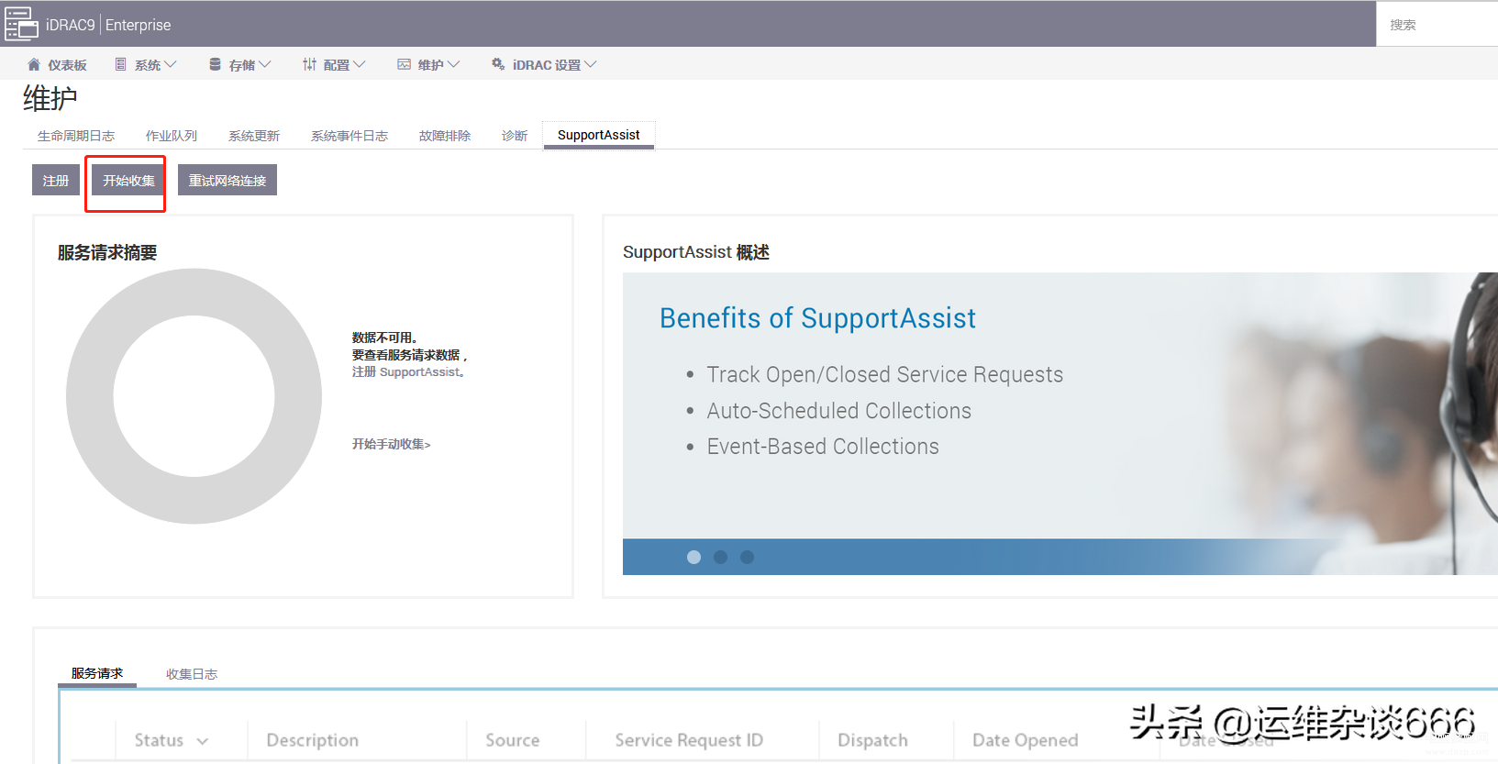Click the 系统 menu icon
The image size is (1498, 764).
[120, 64]
